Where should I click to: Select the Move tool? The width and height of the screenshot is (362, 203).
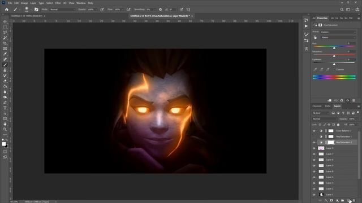pyautogui.click(x=5, y=21)
